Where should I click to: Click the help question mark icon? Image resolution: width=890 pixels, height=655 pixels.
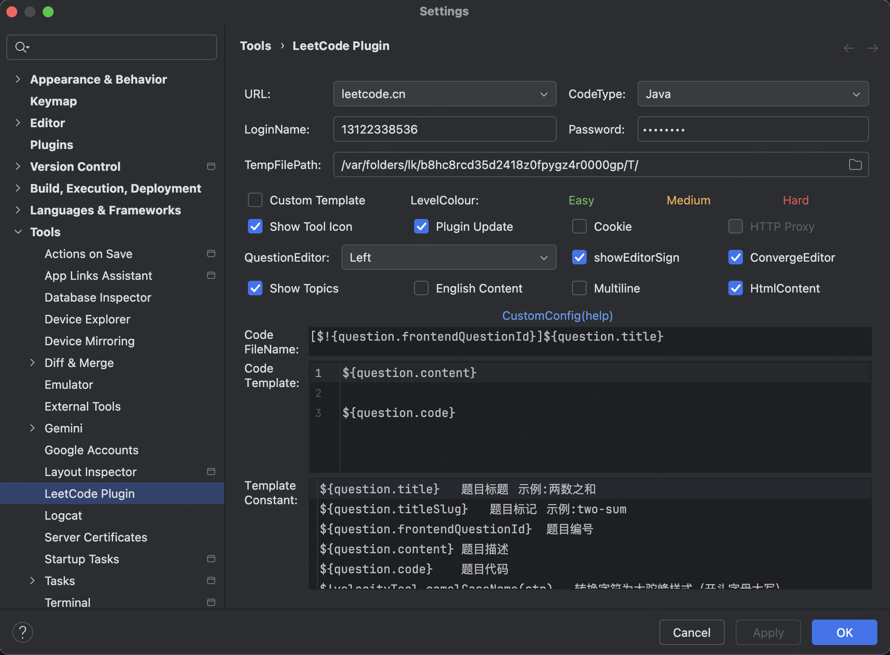23,632
